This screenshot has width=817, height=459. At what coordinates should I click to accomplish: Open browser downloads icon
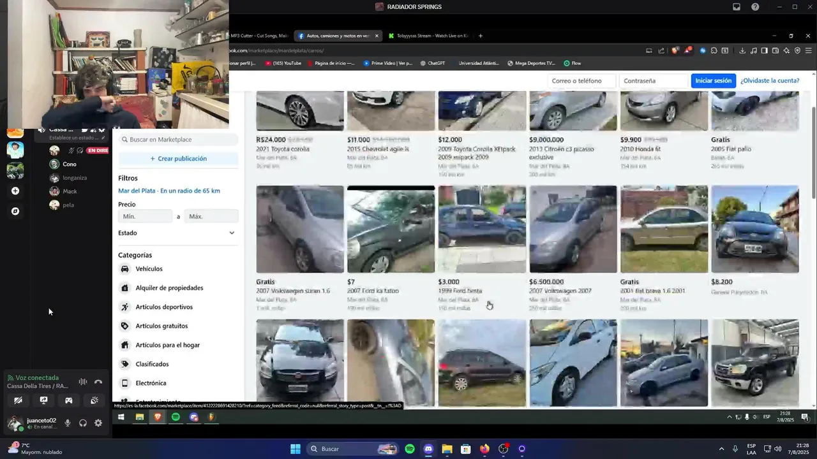[742, 50]
